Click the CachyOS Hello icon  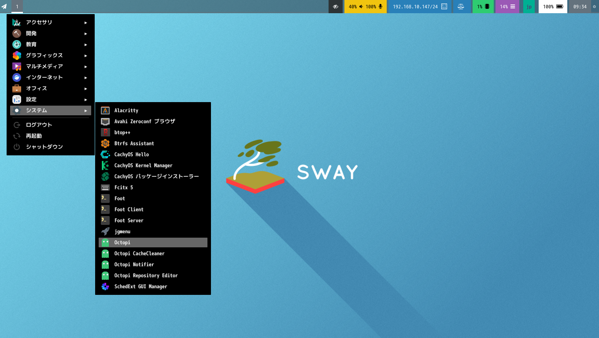click(105, 154)
